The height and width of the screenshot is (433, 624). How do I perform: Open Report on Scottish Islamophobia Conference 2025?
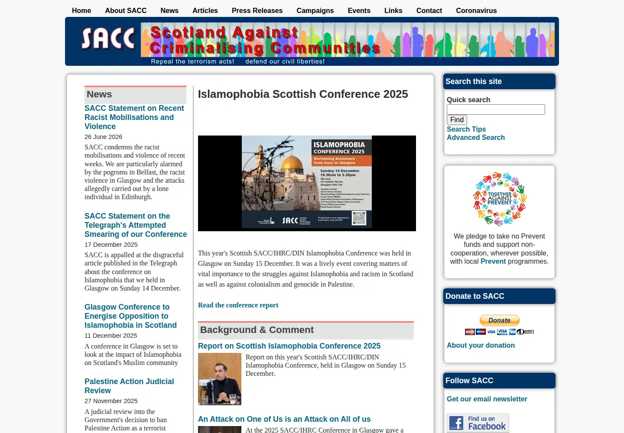pos(289,346)
